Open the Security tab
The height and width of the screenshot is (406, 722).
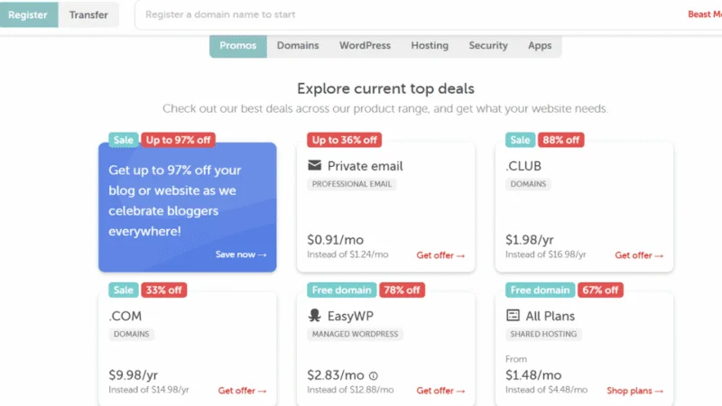click(488, 46)
